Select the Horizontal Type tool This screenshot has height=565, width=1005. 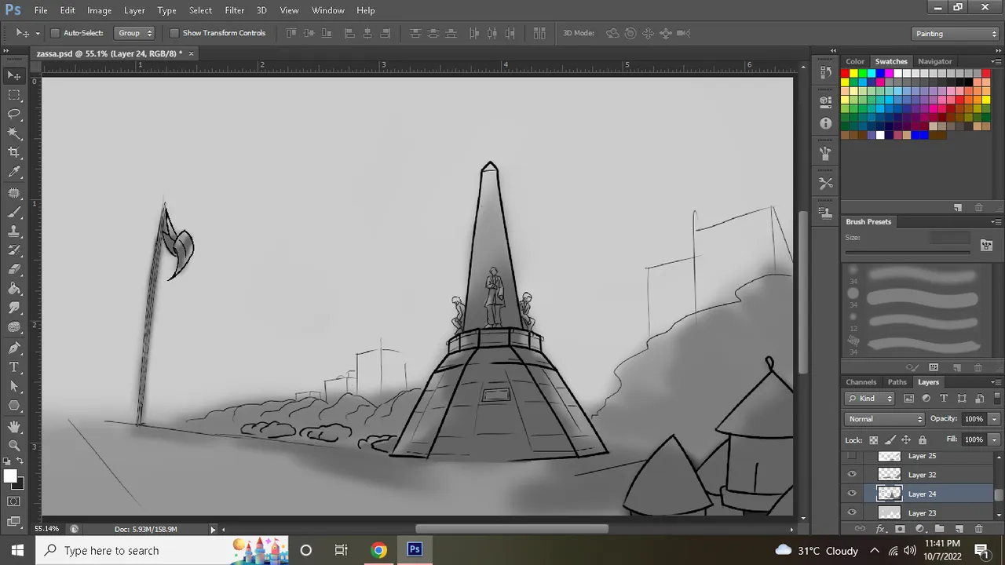tap(14, 367)
